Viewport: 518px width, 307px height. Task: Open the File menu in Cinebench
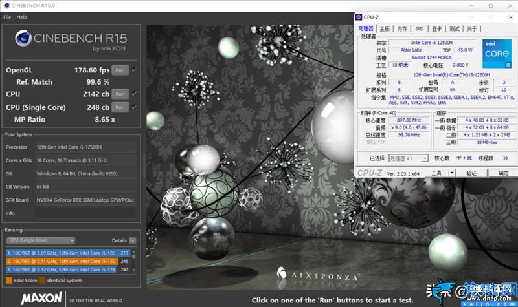7,17
